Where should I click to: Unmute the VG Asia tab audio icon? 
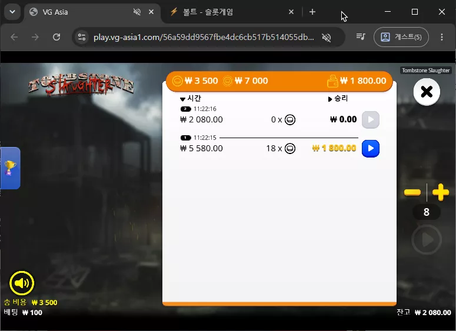coord(137,12)
